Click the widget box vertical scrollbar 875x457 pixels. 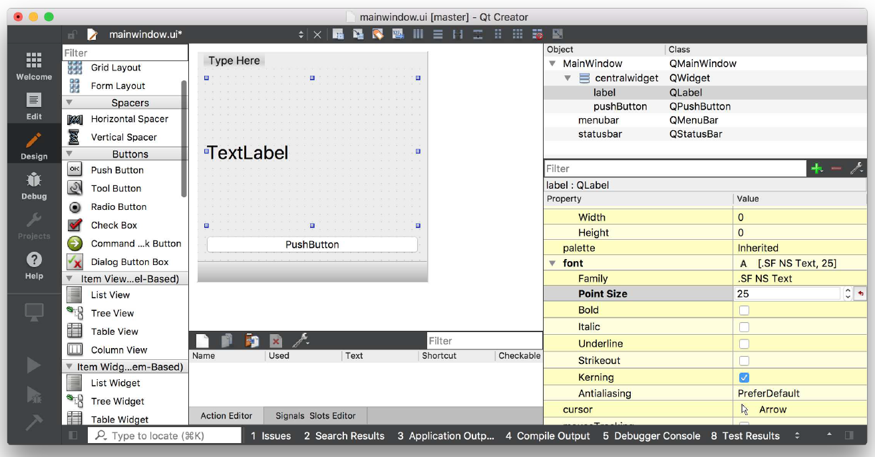184,138
